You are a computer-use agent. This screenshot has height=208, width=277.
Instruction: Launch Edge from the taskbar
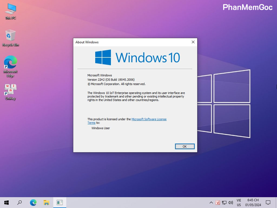[x=33, y=202]
